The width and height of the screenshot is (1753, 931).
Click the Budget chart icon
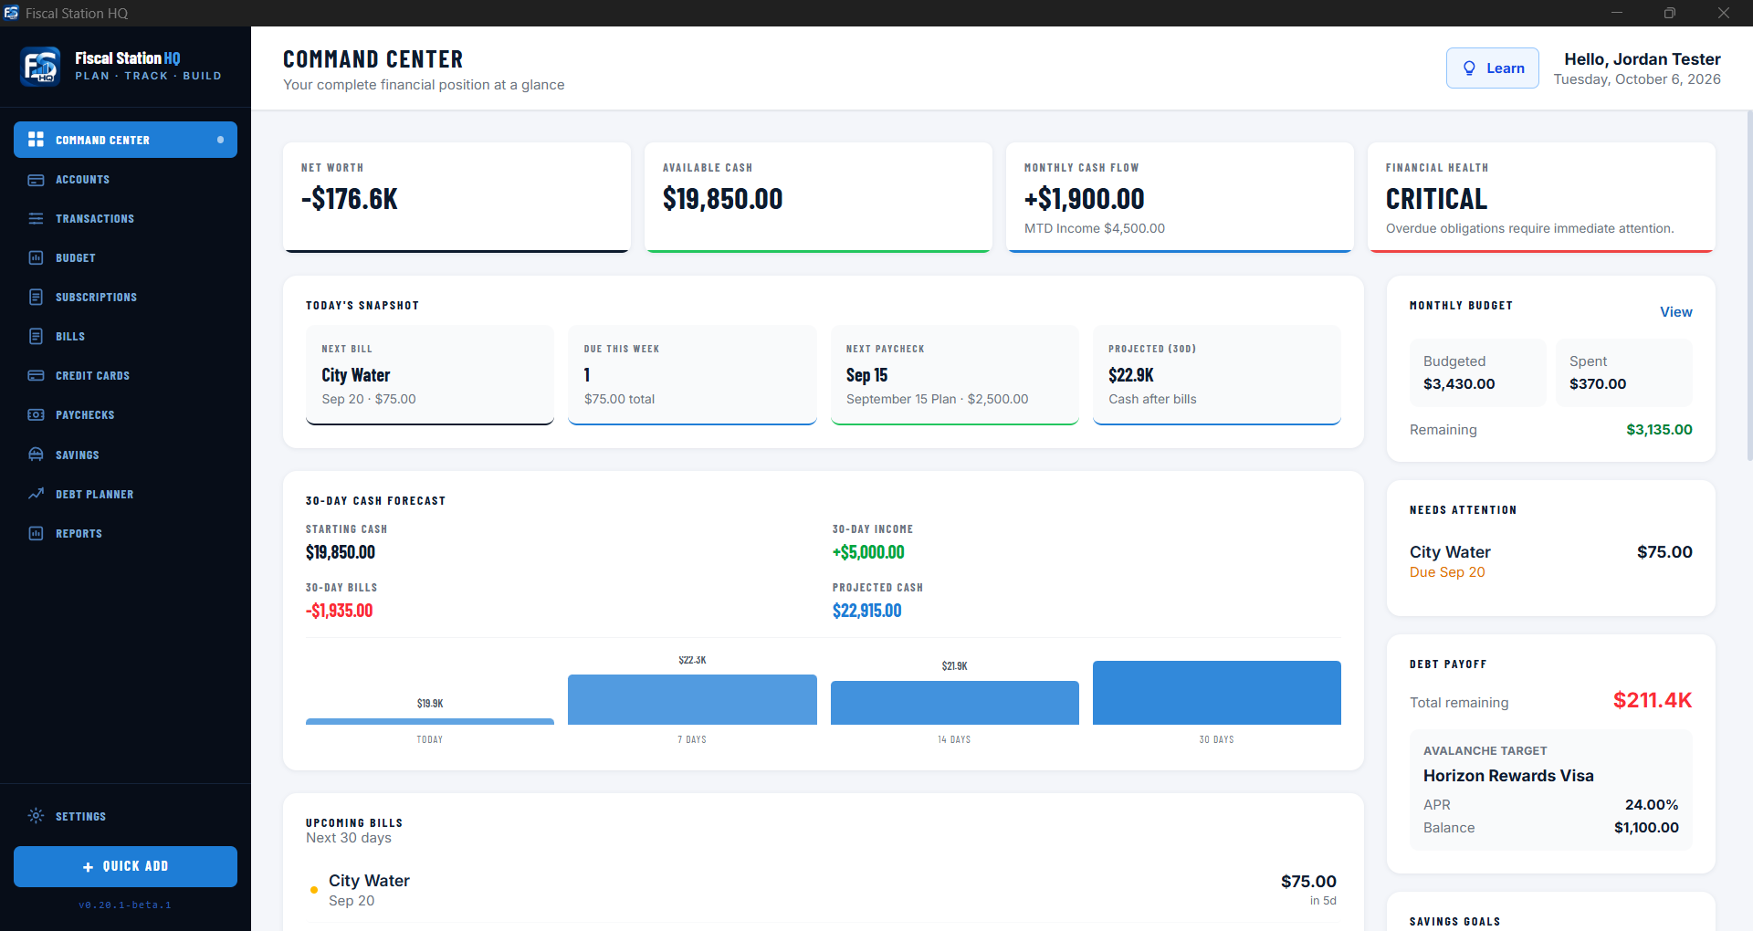(x=36, y=258)
